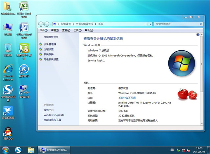Click the safely remove hardware tray icon
The image size is (210, 154).
tap(178, 150)
